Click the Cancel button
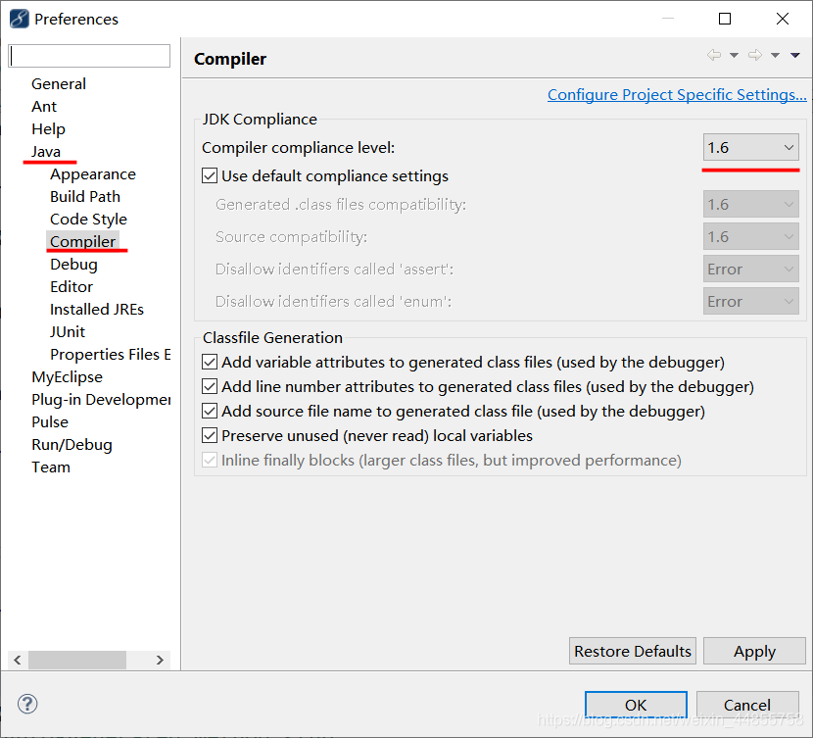Screen dimensions: 813x738 747,705
